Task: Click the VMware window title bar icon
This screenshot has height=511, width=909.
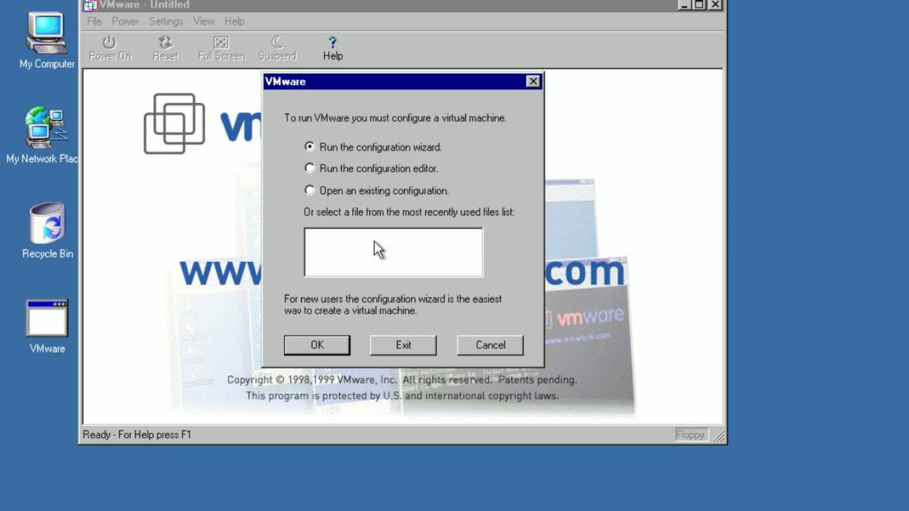Action: (90, 4)
